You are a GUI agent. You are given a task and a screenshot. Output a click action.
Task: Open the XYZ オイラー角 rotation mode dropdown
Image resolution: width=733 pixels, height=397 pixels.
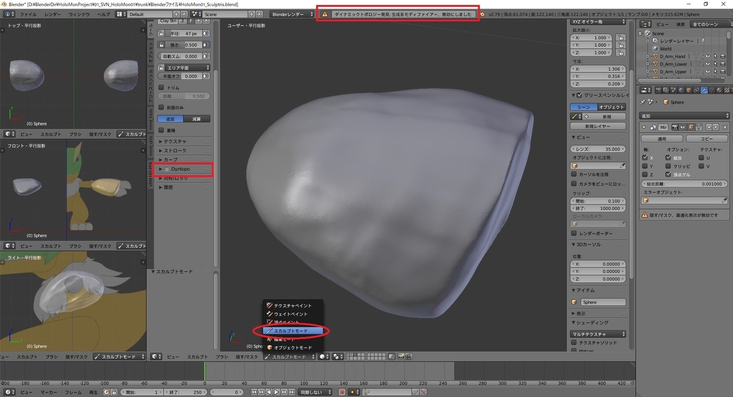point(598,21)
